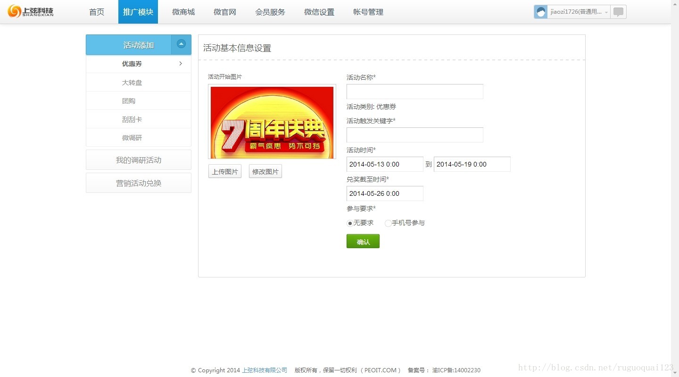Screen dimensions: 679x377
Task: Click the 渝ICP备:14002230 footer text
Action: [456, 370]
